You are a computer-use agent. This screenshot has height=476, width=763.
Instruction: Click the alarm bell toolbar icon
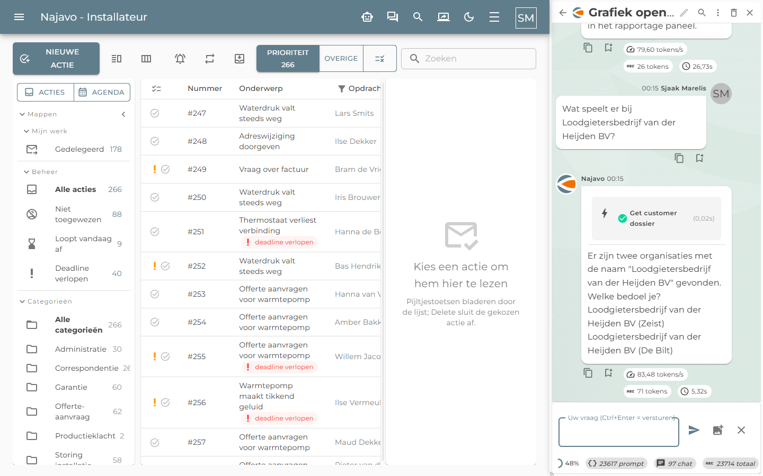point(180,59)
